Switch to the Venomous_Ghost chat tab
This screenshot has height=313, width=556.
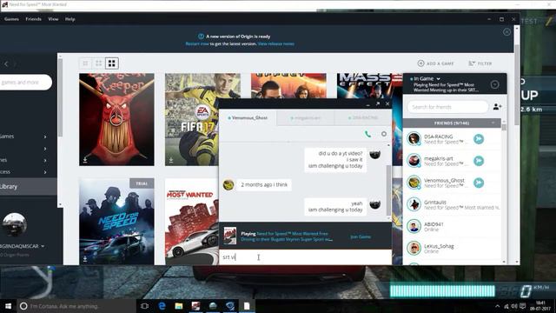[x=248, y=117]
